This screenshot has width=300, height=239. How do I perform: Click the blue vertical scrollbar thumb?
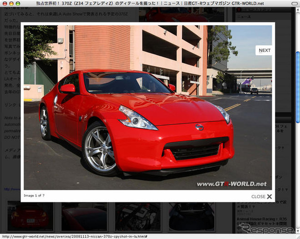298,87
